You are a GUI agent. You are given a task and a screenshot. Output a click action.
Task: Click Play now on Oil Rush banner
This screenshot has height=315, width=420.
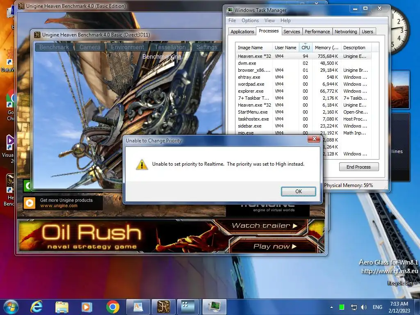(x=275, y=246)
